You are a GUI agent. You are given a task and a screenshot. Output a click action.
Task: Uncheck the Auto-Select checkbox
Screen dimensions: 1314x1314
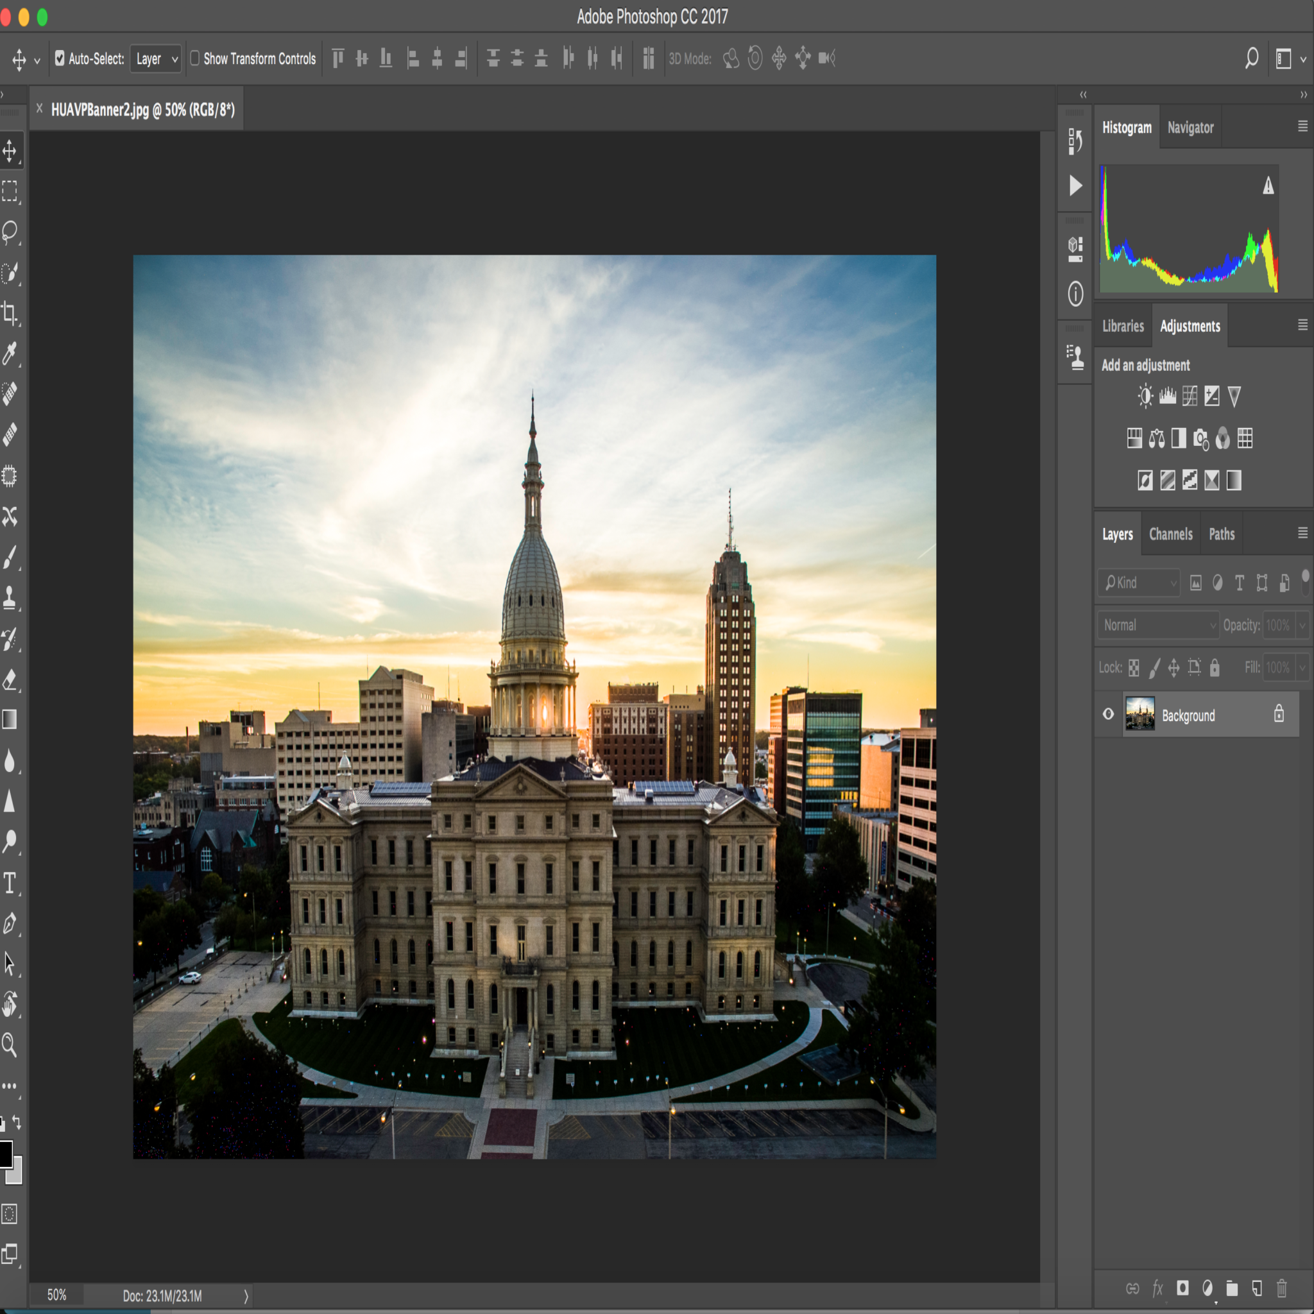pos(60,58)
